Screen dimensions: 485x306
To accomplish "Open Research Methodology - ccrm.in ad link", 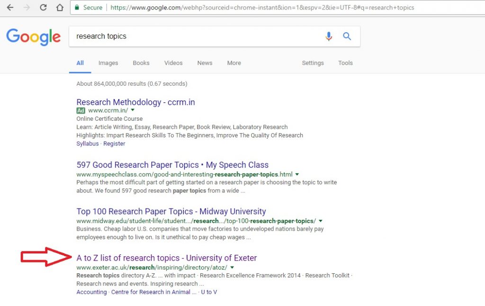I will coord(135,102).
